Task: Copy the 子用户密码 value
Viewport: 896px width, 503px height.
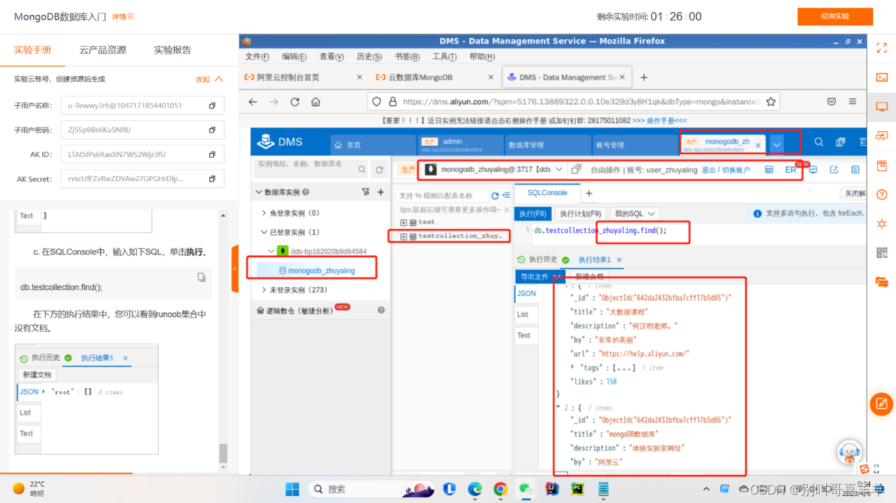Action: [x=212, y=130]
